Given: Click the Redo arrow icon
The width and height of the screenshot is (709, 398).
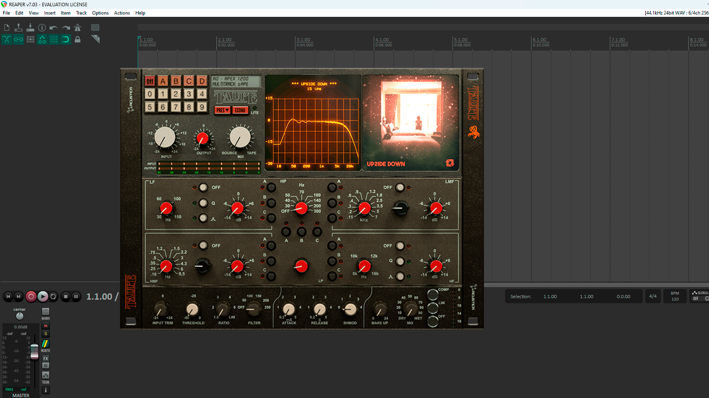Looking at the screenshot, I should (66, 27).
